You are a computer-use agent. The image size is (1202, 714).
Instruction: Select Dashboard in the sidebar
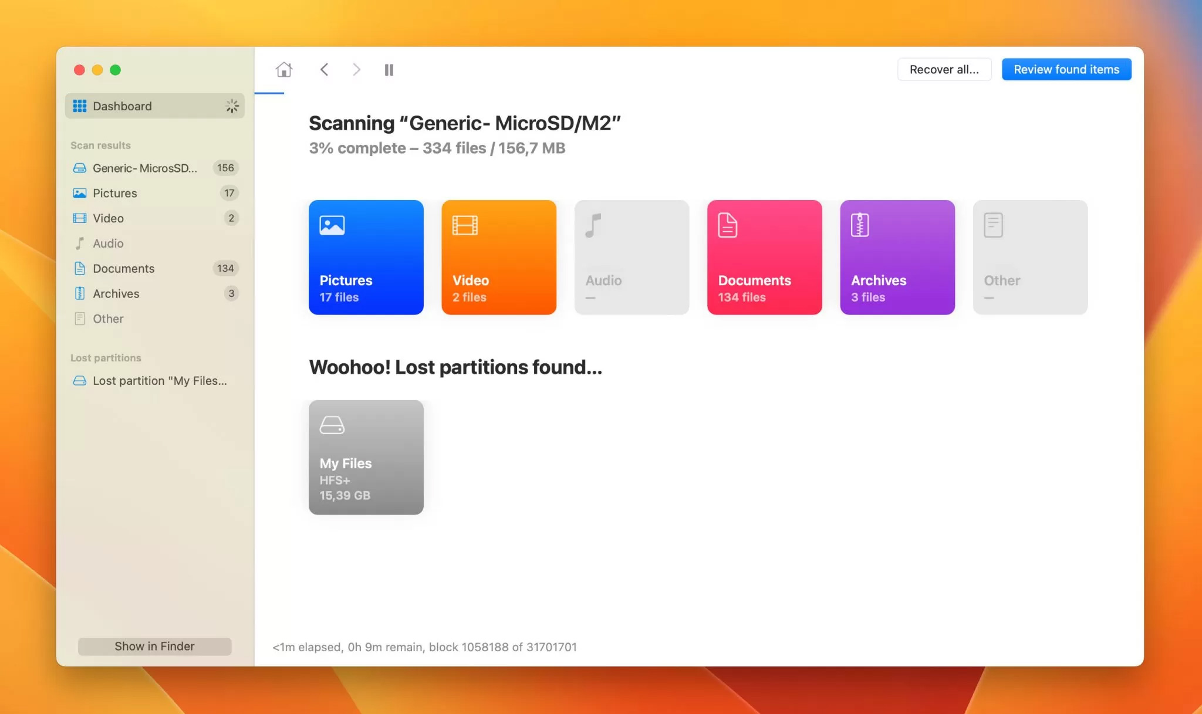click(x=155, y=106)
